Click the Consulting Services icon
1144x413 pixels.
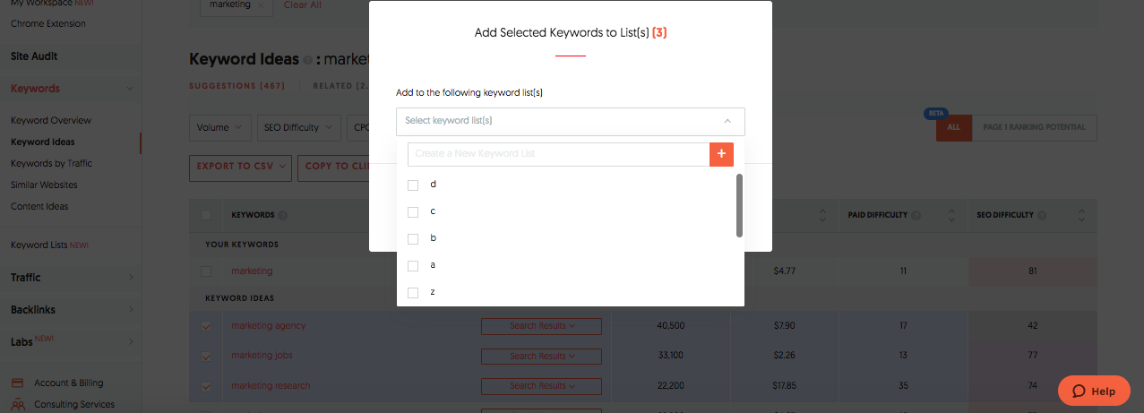[x=17, y=405]
